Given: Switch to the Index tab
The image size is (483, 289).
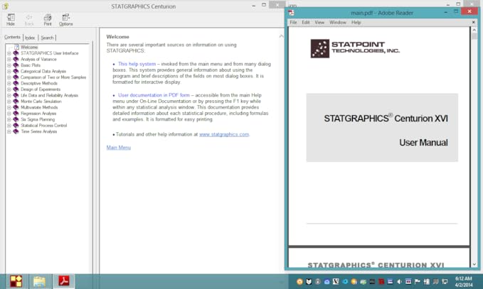Looking at the screenshot, I should pyautogui.click(x=30, y=38).
